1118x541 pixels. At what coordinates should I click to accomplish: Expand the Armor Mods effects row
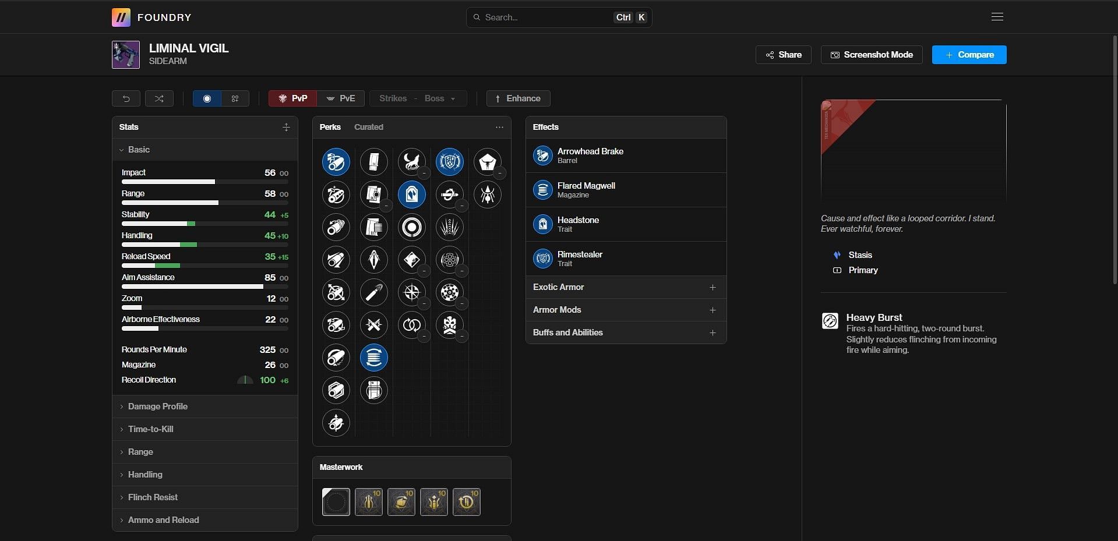626,310
